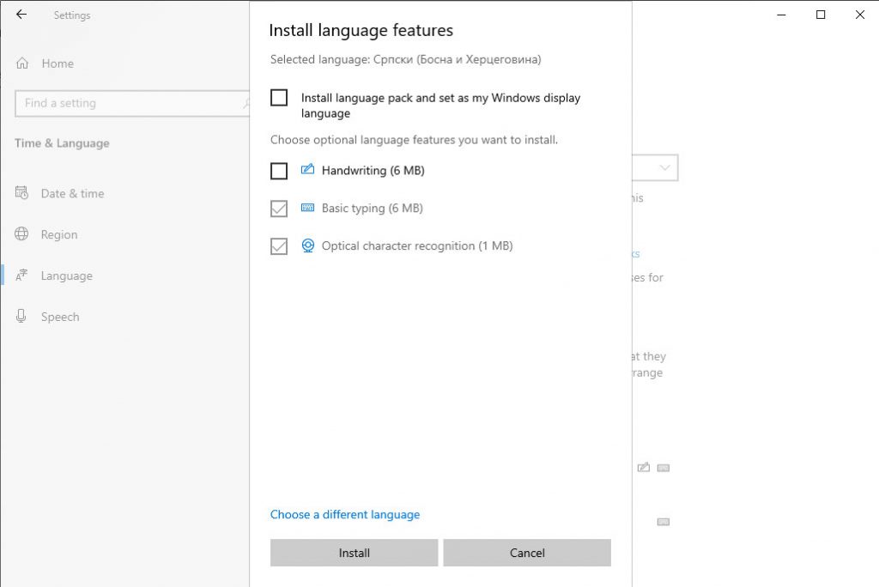Viewport: 879px width, 587px height.
Task: Select Speech in the sidebar
Action: click(x=60, y=316)
